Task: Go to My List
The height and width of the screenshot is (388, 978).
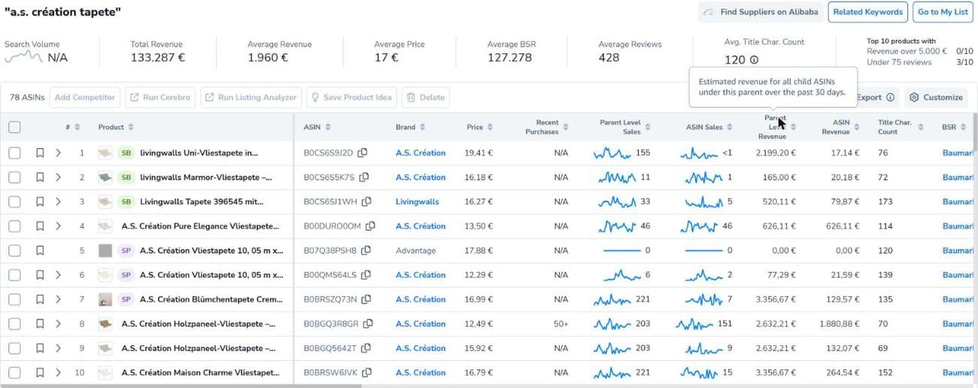Action: (943, 12)
